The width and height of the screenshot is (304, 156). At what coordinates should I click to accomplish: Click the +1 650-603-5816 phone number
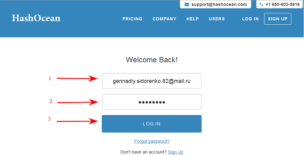[282, 4]
